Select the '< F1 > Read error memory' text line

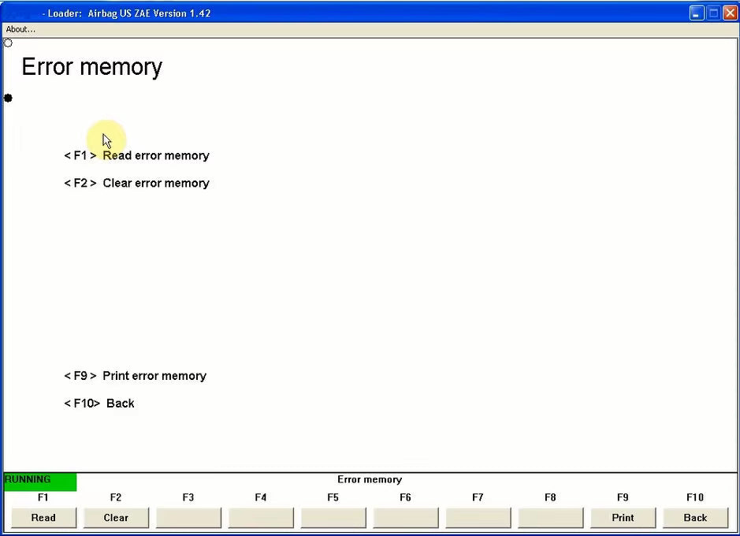(x=136, y=156)
